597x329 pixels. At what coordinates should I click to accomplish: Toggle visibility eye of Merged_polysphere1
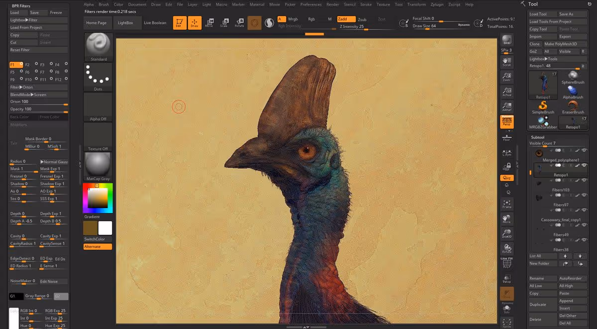[584, 150]
